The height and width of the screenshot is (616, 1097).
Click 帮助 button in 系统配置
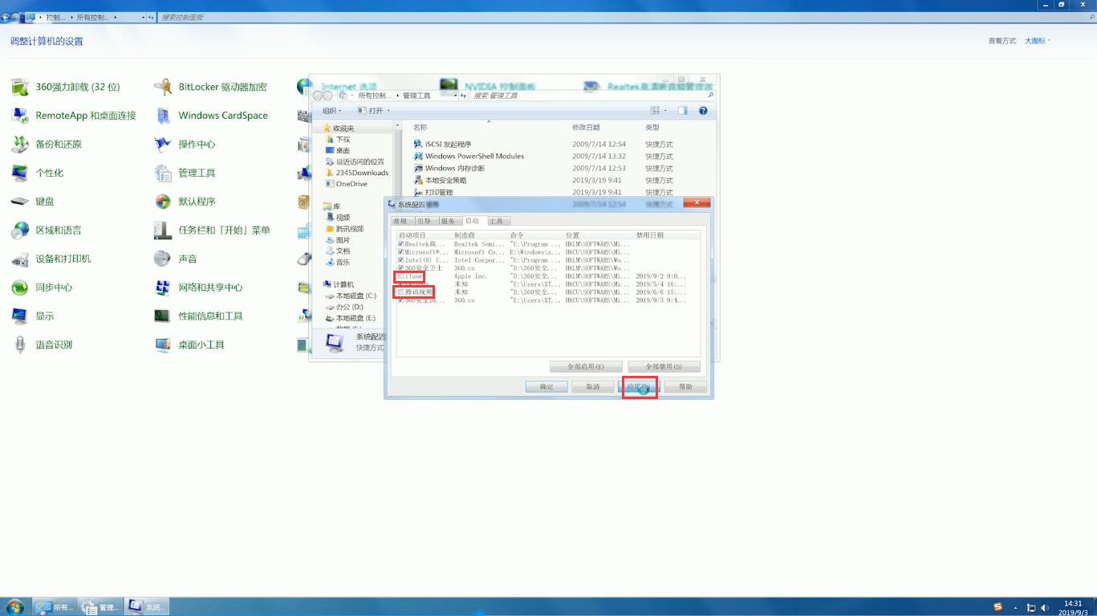pyautogui.click(x=685, y=387)
